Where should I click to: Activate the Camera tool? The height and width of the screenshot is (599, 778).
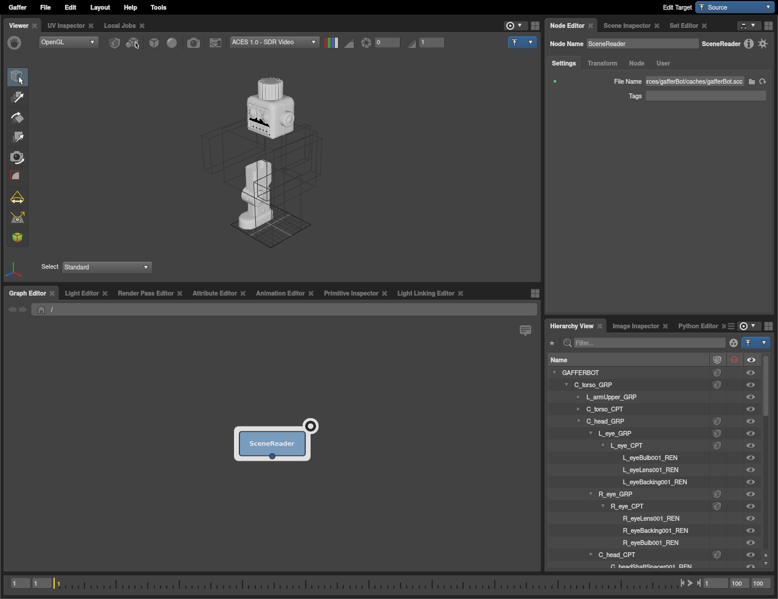point(17,157)
